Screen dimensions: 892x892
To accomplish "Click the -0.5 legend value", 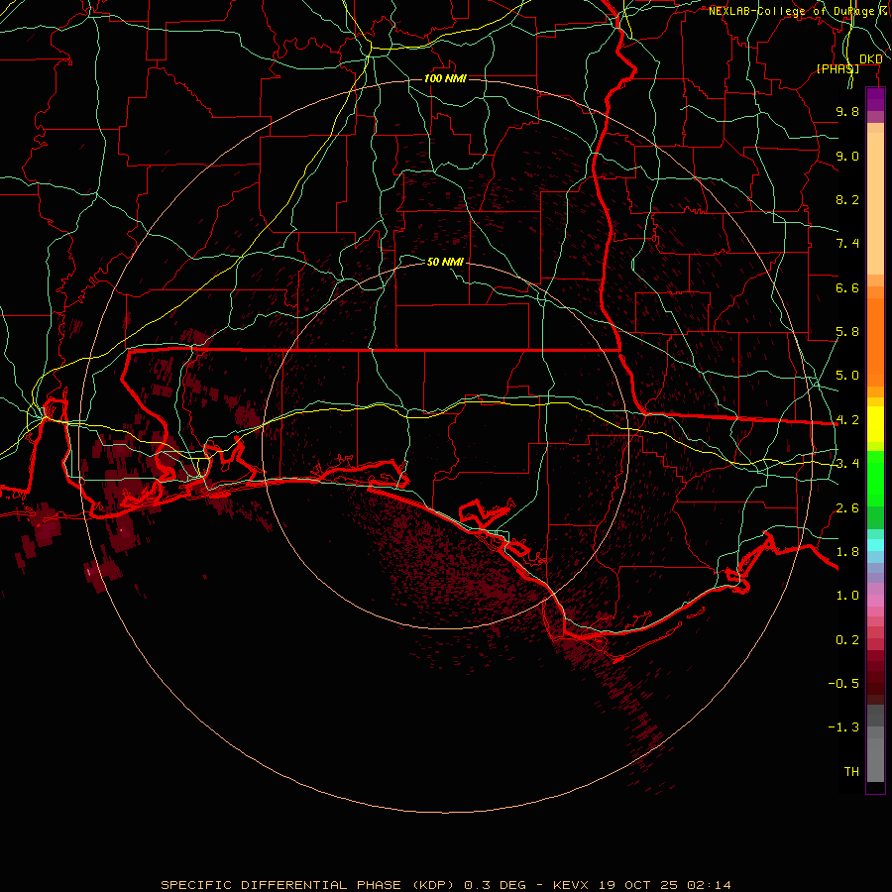I will pyautogui.click(x=843, y=684).
